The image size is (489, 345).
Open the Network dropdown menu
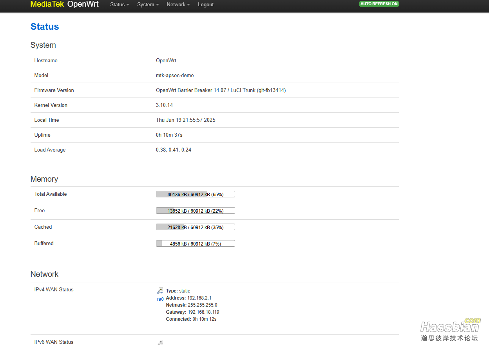(178, 5)
